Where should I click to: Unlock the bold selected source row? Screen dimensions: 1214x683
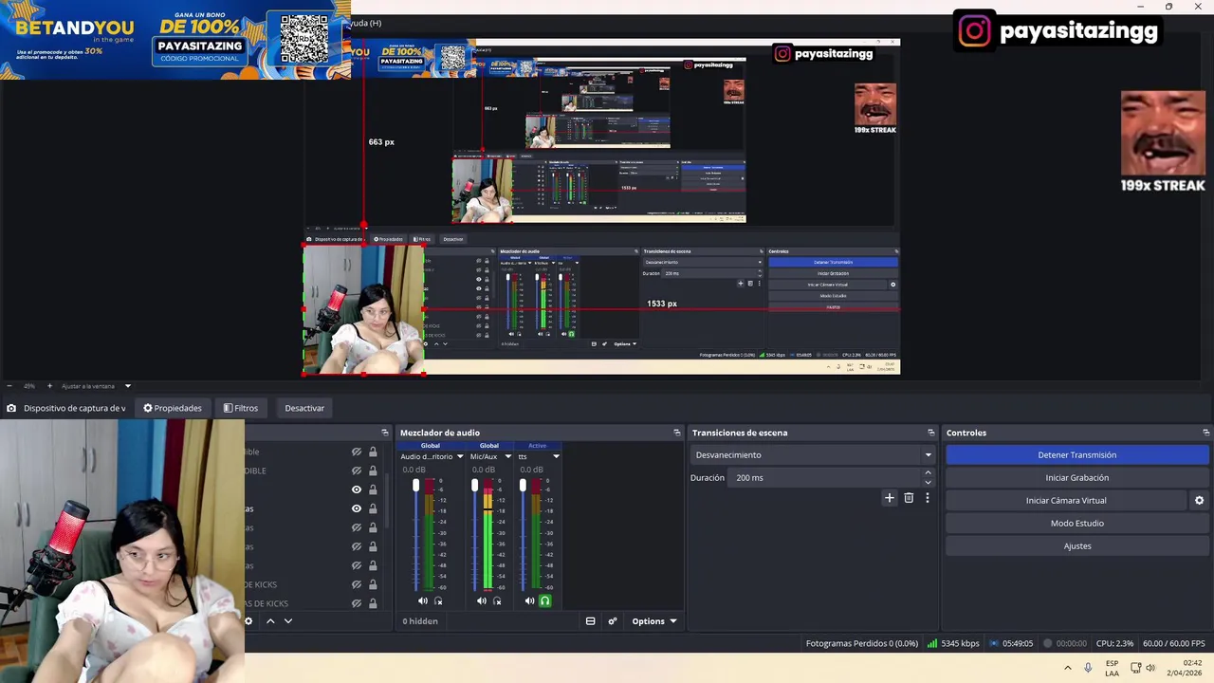pos(373,508)
